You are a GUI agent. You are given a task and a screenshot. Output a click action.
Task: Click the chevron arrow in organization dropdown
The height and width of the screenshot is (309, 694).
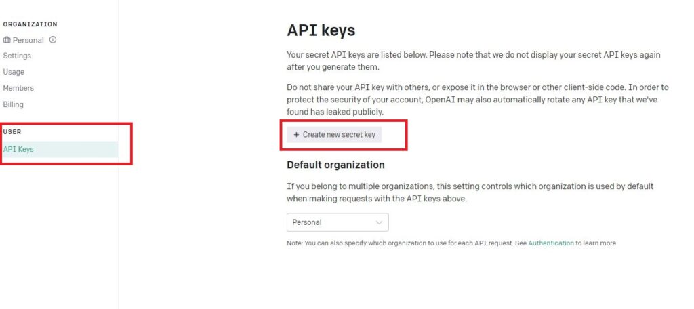(x=379, y=222)
